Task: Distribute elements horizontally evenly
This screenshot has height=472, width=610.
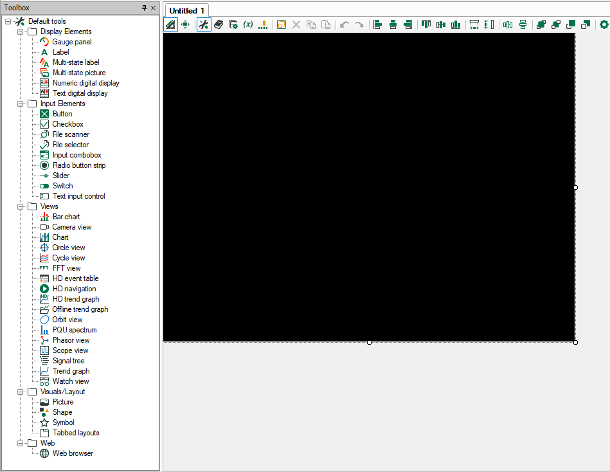Action: 508,24
